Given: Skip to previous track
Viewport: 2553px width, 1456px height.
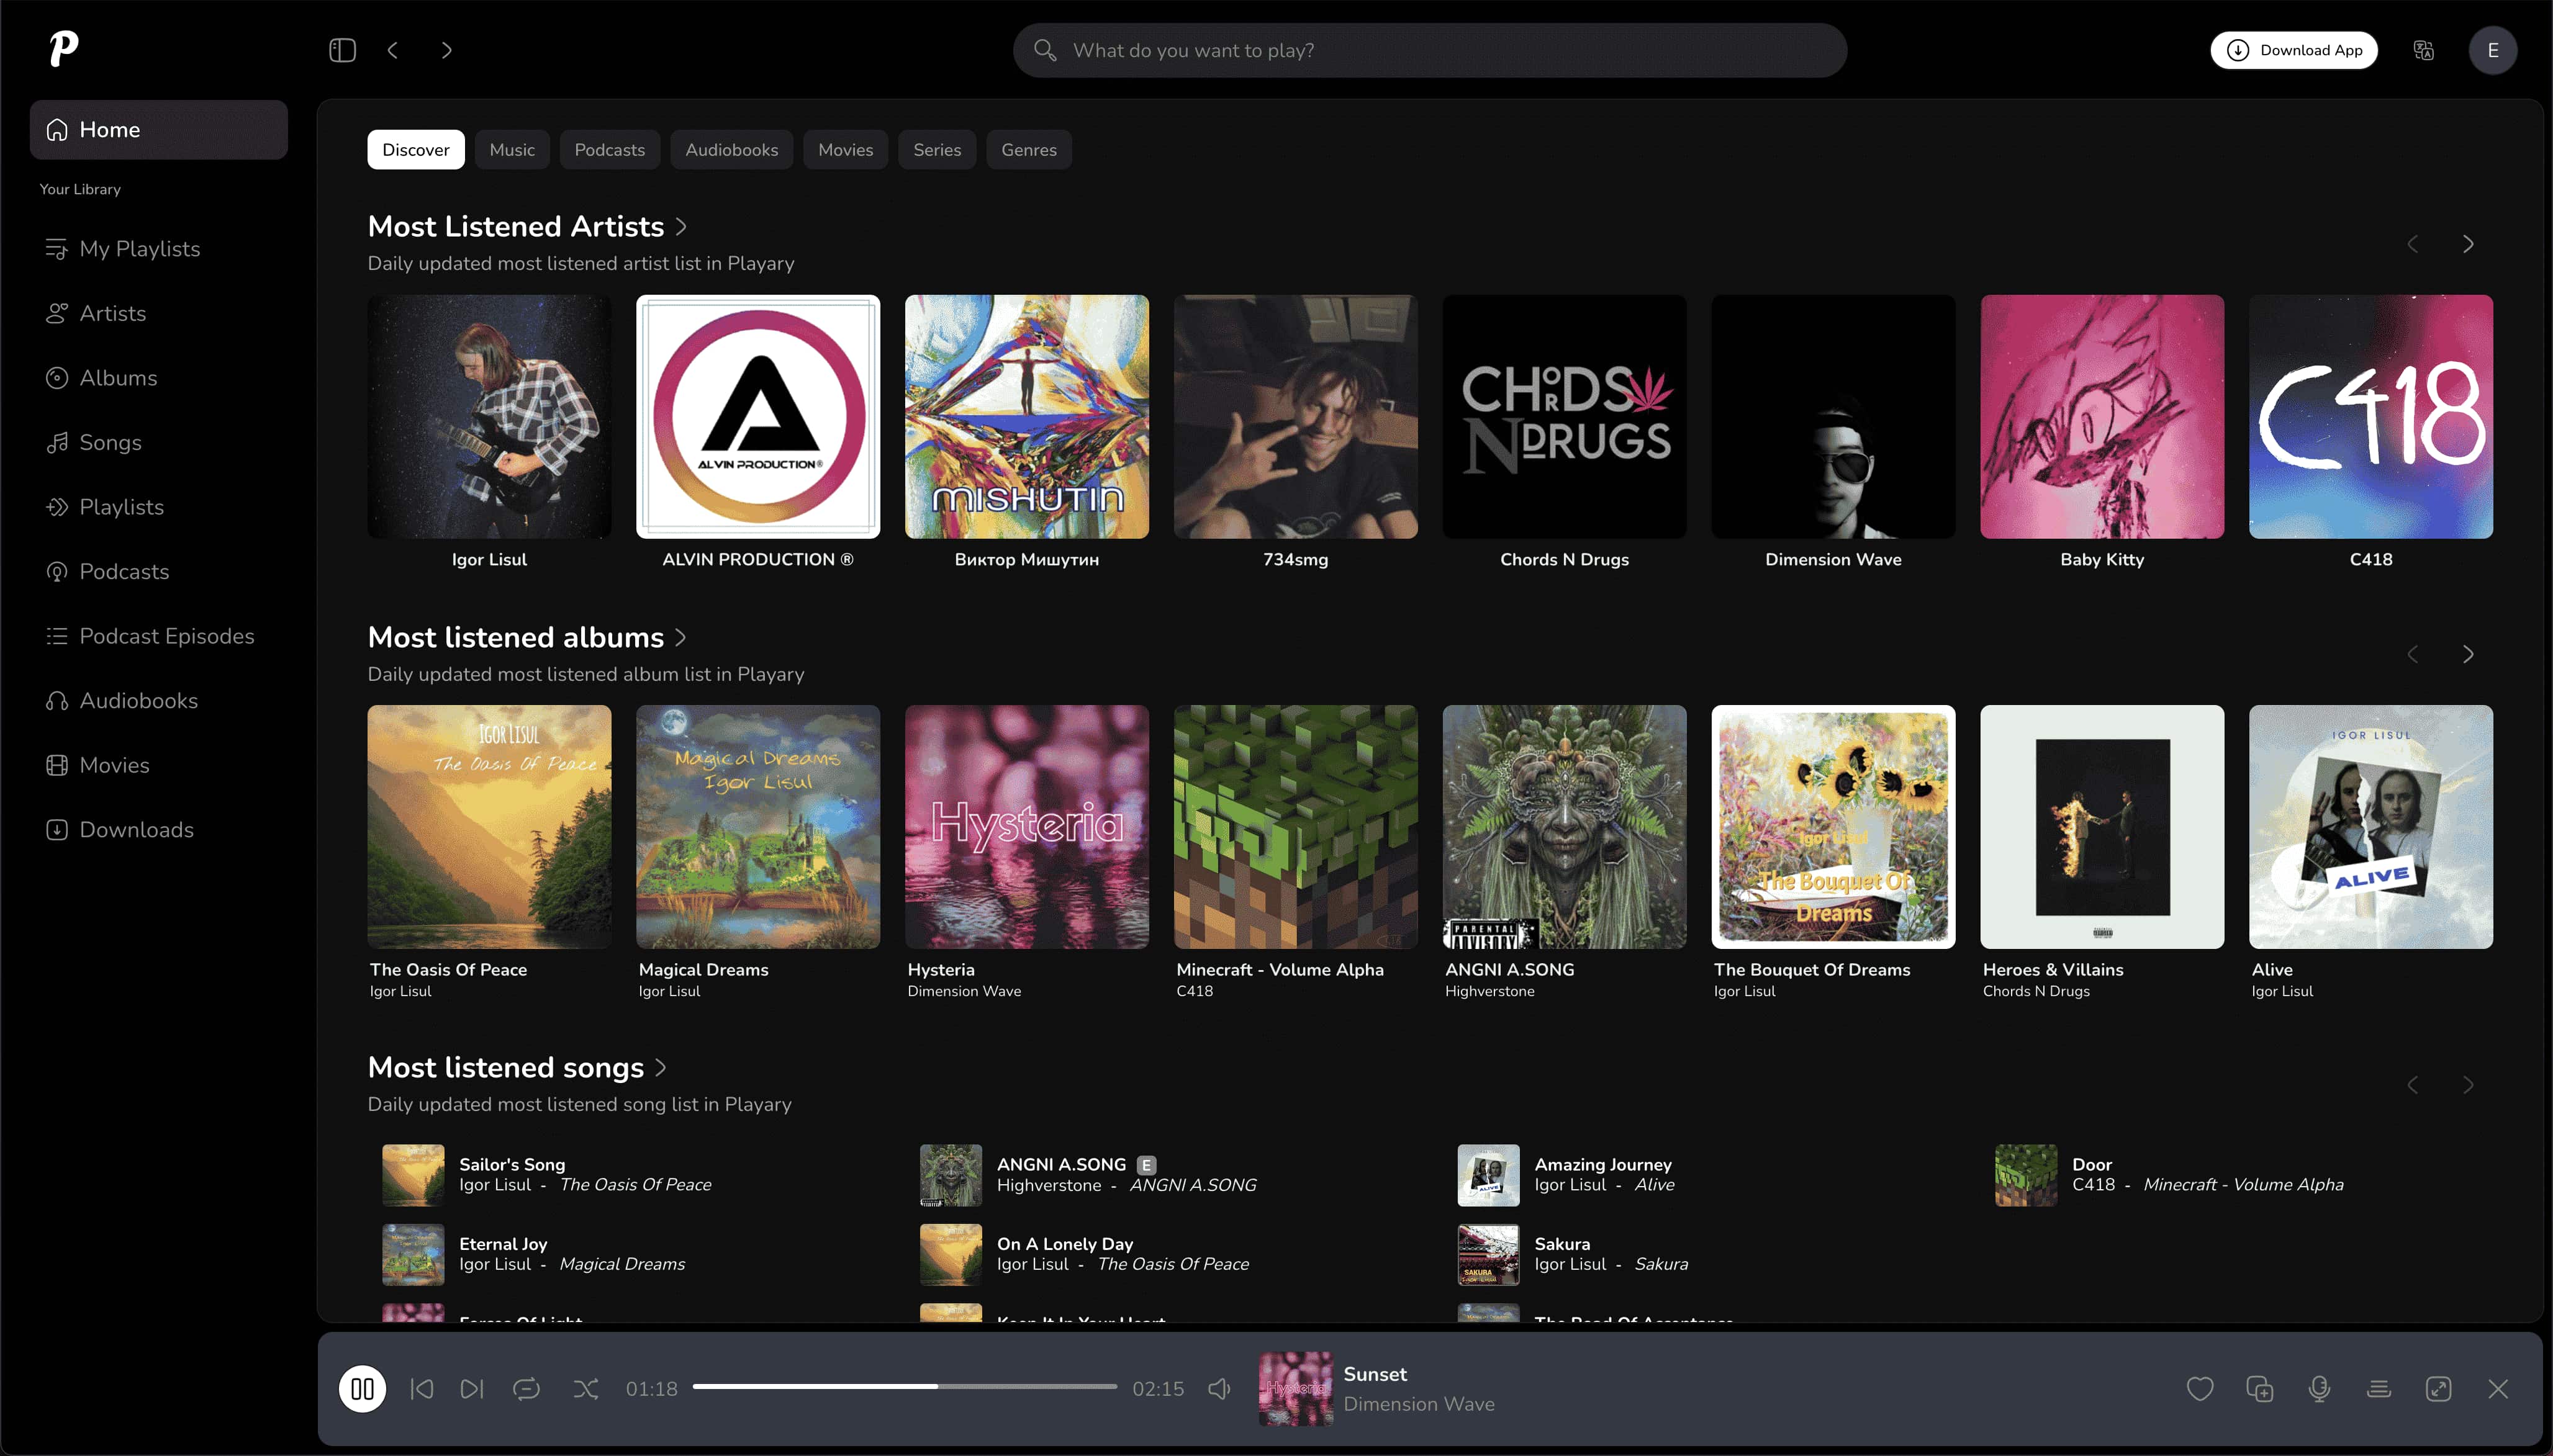Looking at the screenshot, I should tap(422, 1389).
